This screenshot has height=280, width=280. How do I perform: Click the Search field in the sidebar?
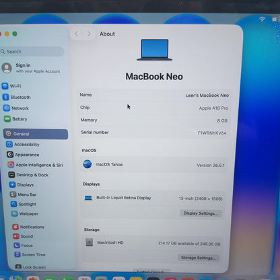[x=32, y=52]
